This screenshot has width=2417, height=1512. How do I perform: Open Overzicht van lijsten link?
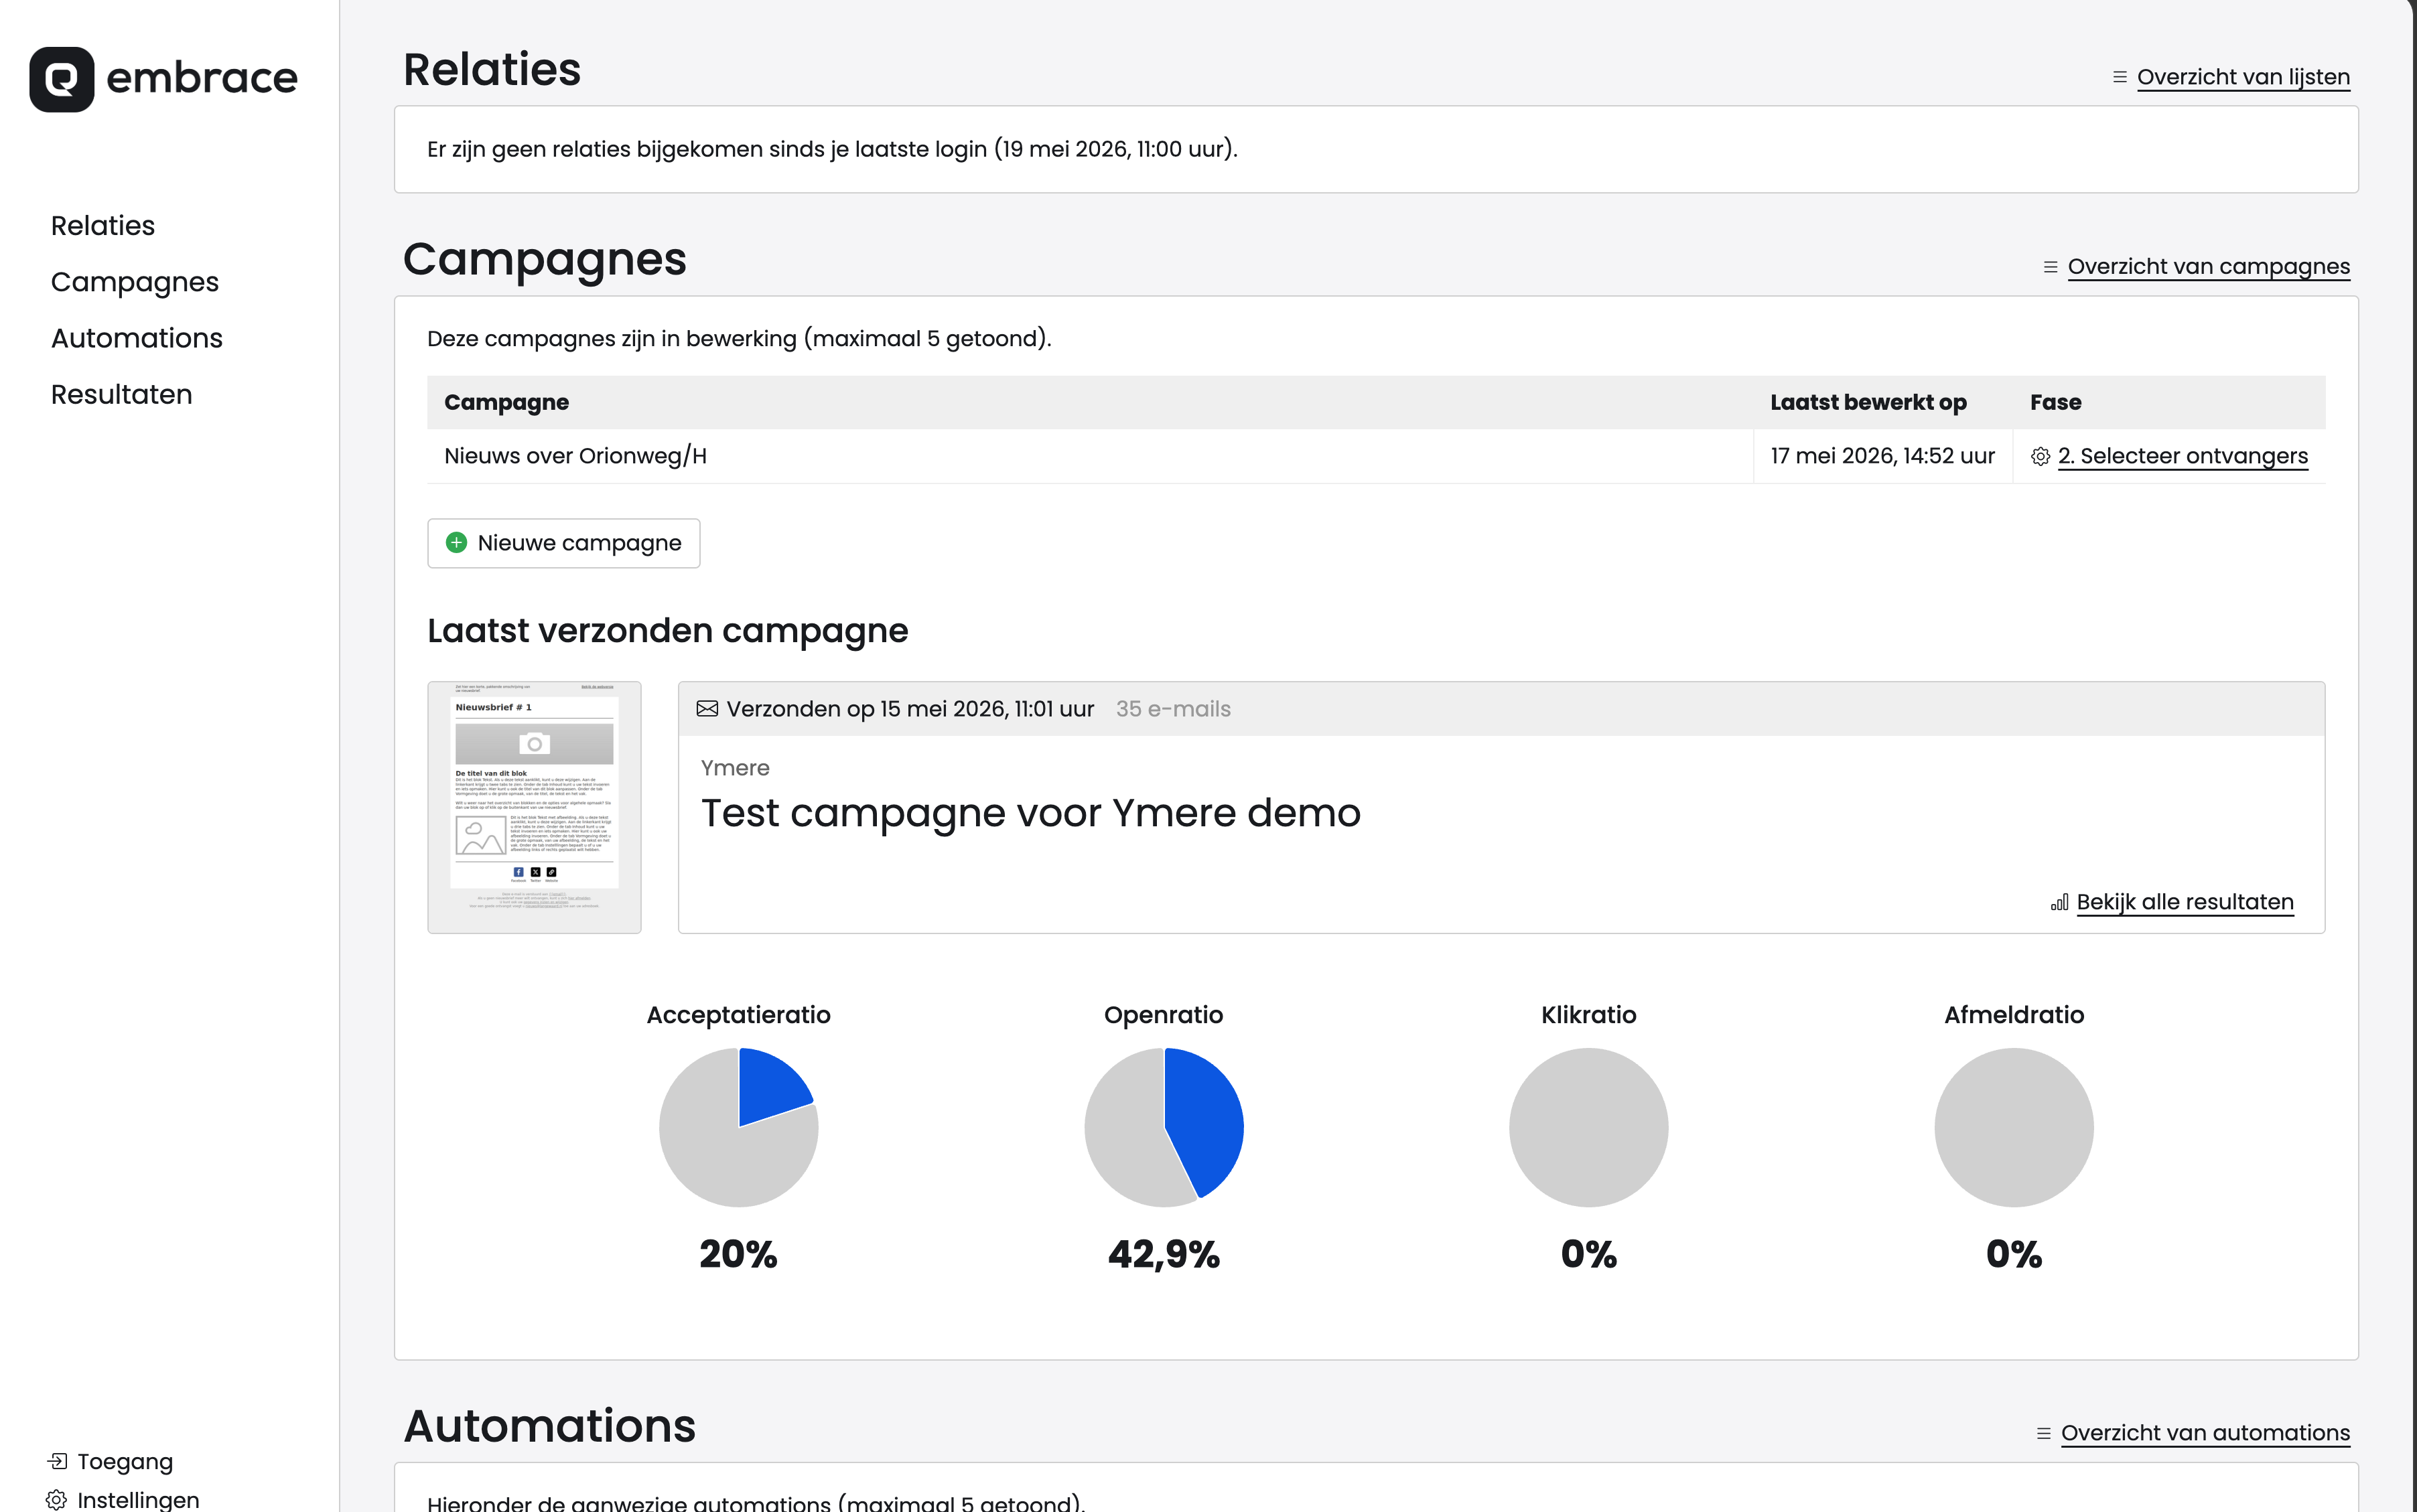(x=2243, y=77)
